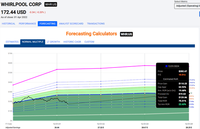
Task: Click the 12/31/21 date on x-axis
Action: tap(56, 124)
